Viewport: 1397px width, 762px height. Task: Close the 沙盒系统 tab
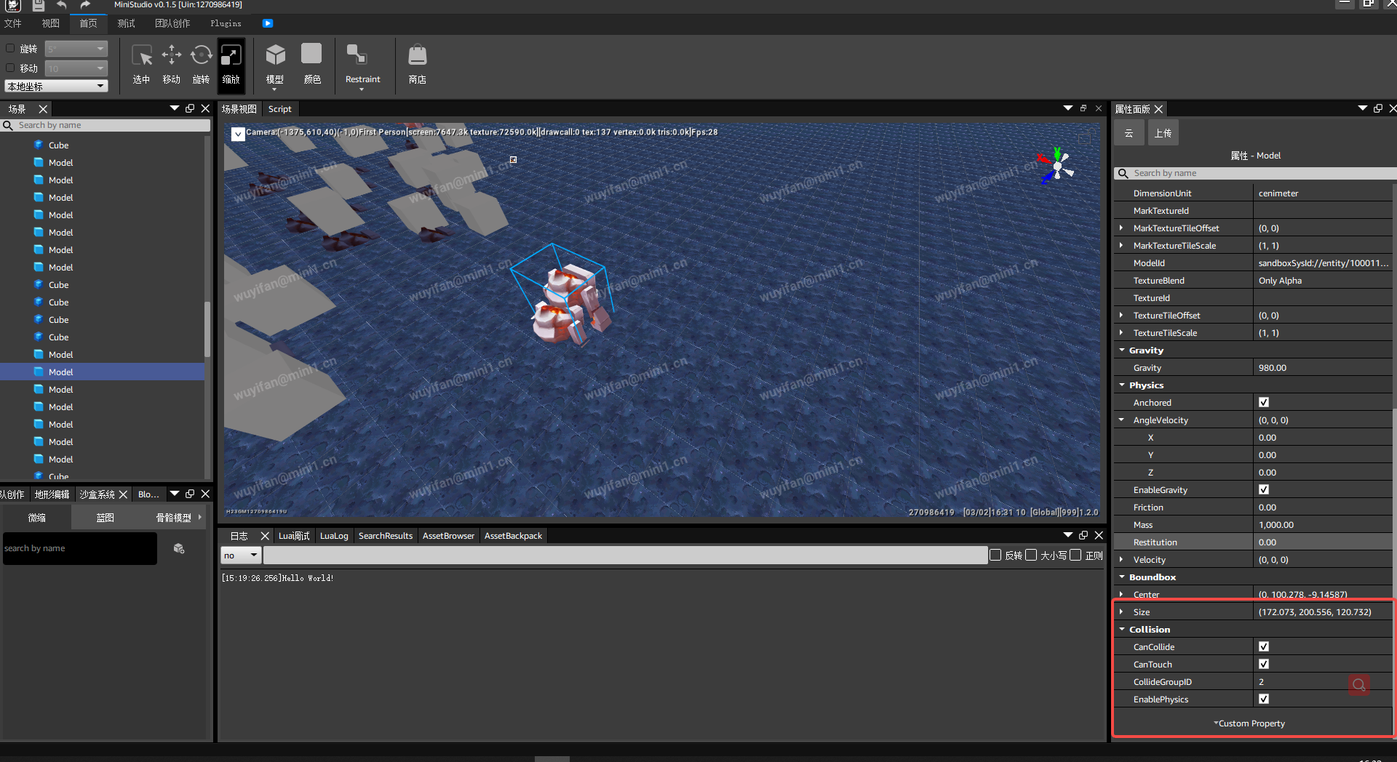pyautogui.click(x=123, y=494)
